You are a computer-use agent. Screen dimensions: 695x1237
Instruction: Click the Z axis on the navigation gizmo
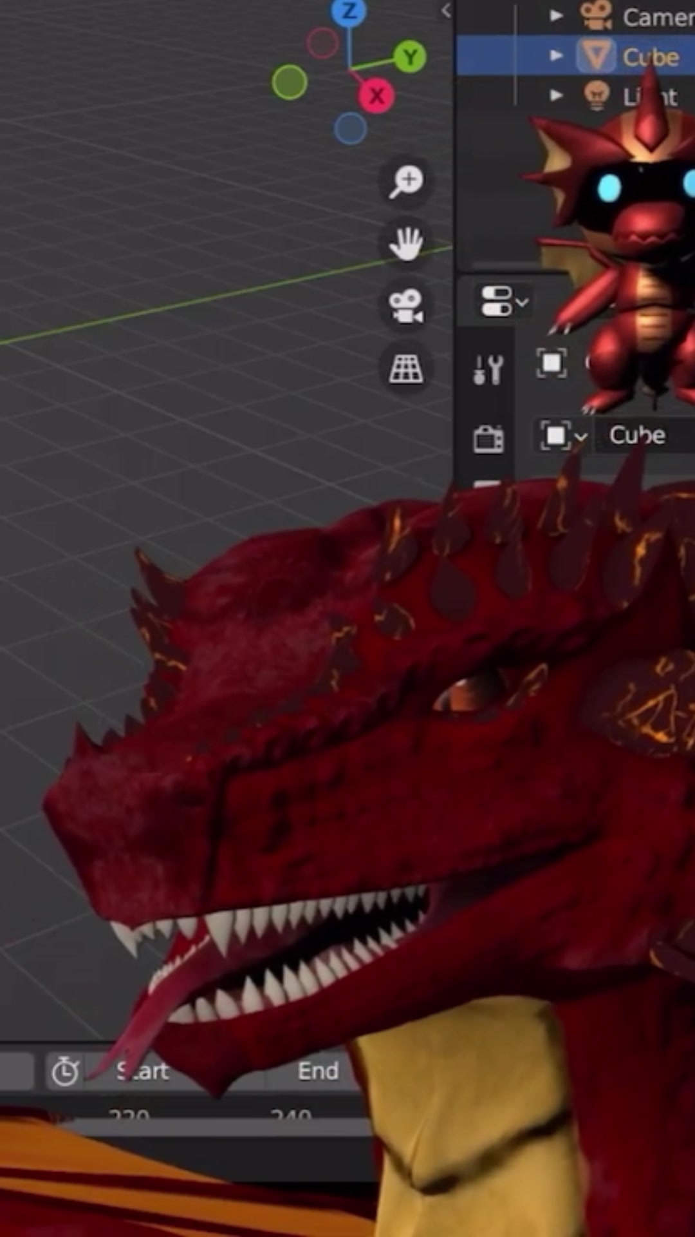pos(349,12)
